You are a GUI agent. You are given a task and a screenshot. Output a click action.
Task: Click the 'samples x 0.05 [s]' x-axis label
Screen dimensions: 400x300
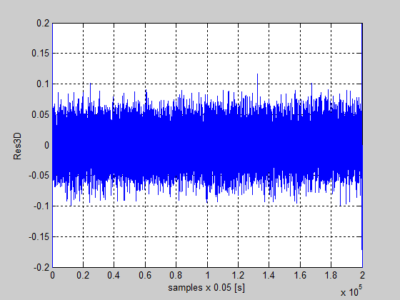coord(206,288)
